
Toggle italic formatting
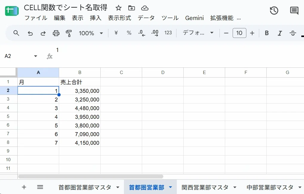point(280,33)
